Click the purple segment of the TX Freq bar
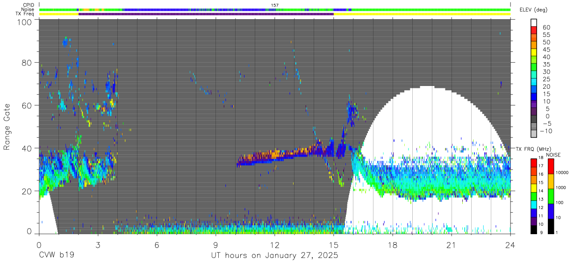 (206, 14)
